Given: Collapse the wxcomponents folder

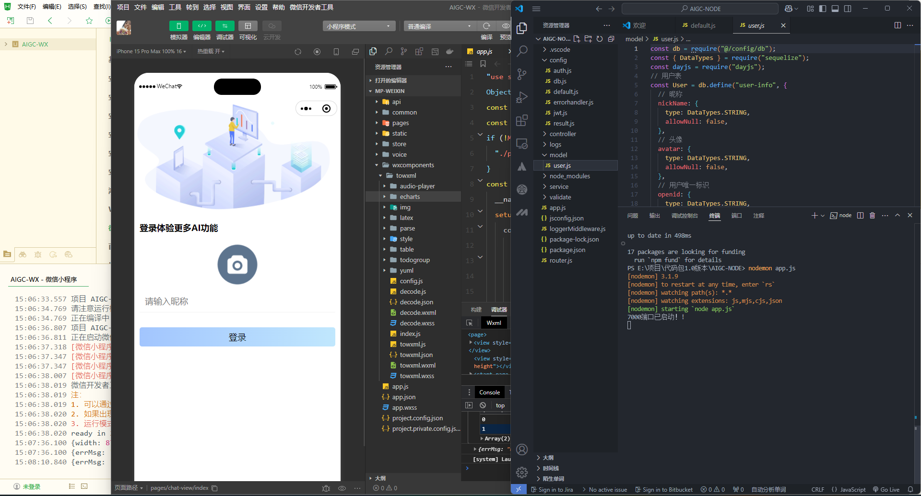Looking at the screenshot, I should pyautogui.click(x=413, y=165).
